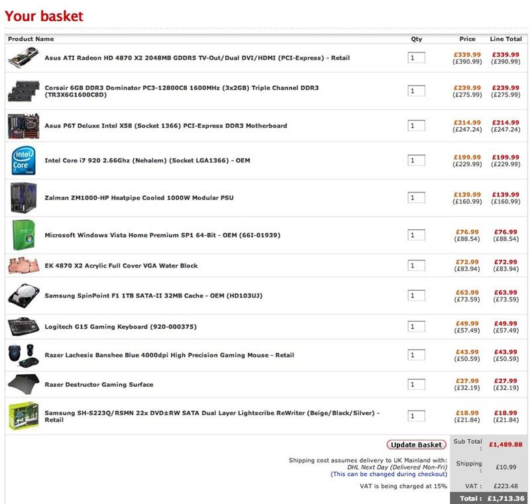Click the Intel Core i7 logo thumbnail
The width and height of the screenshot is (530, 504).
coord(24,160)
